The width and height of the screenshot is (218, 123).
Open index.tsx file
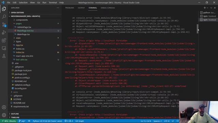coord(35,52)
